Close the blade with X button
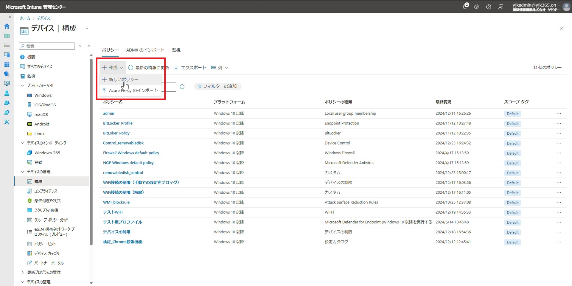Image resolution: width=572 pixels, height=286 pixels. coord(562,29)
